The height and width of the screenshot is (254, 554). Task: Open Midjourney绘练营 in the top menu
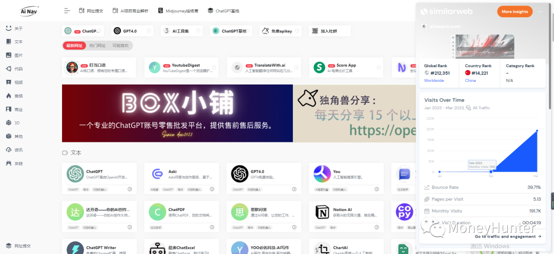[x=178, y=11]
